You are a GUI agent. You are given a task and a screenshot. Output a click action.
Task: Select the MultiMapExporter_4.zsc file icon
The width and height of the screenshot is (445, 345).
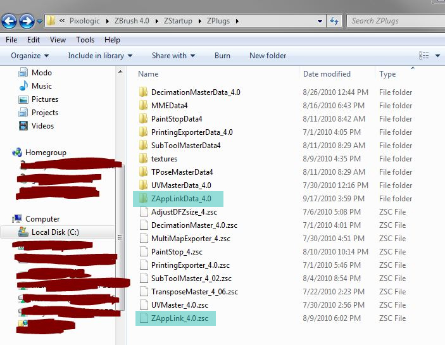[144, 238]
